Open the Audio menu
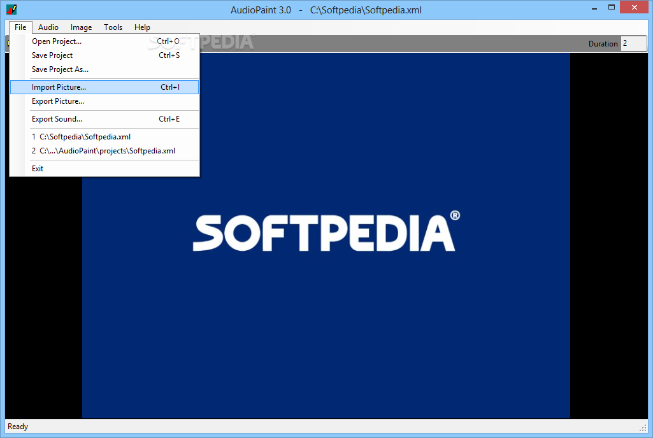This screenshot has width=653, height=438. coord(48,27)
